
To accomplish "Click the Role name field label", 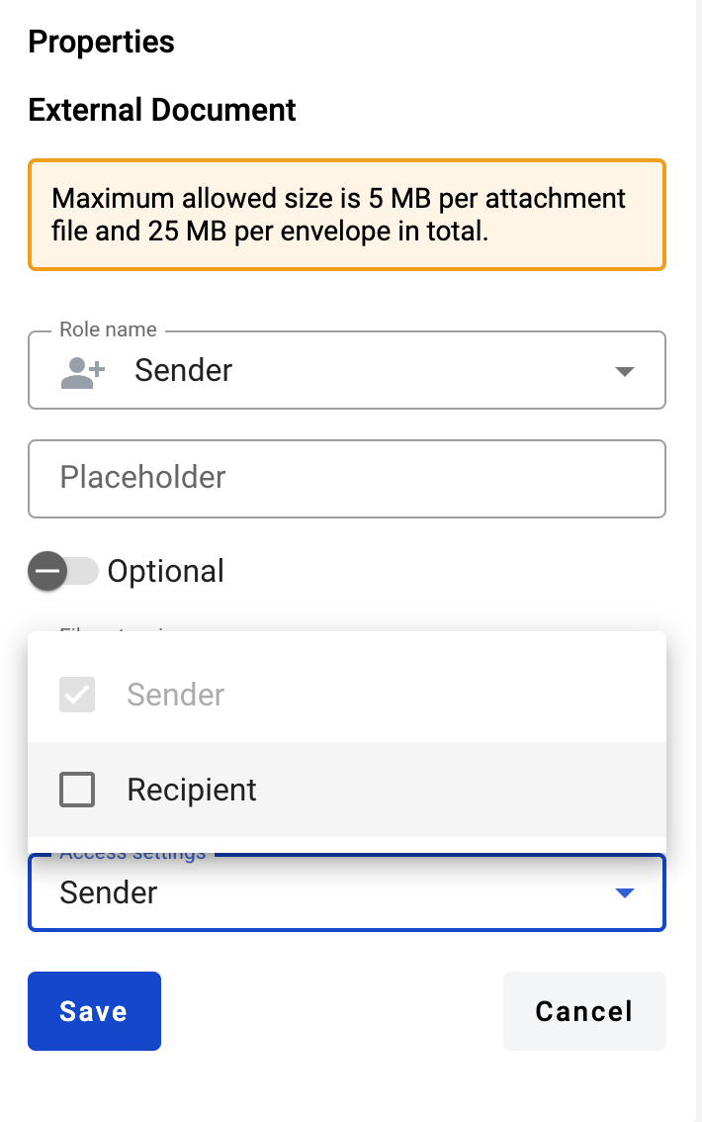I will coord(108,329).
